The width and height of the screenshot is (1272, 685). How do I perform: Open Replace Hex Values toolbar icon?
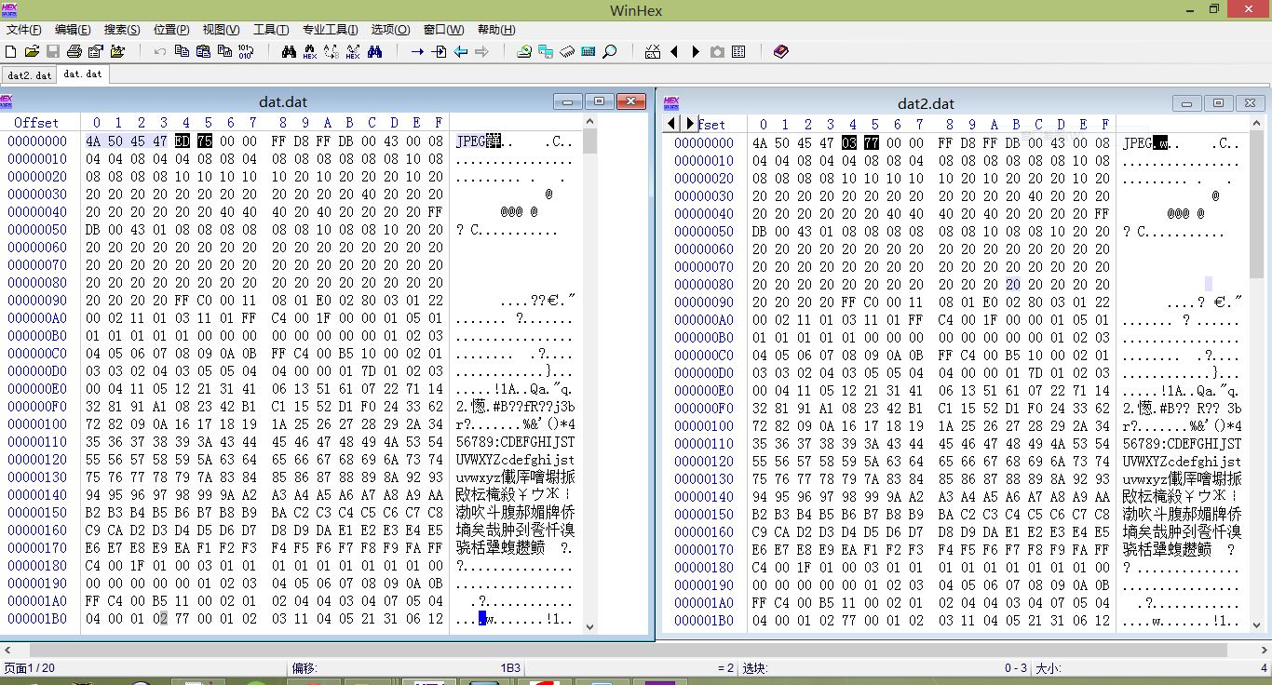(353, 51)
